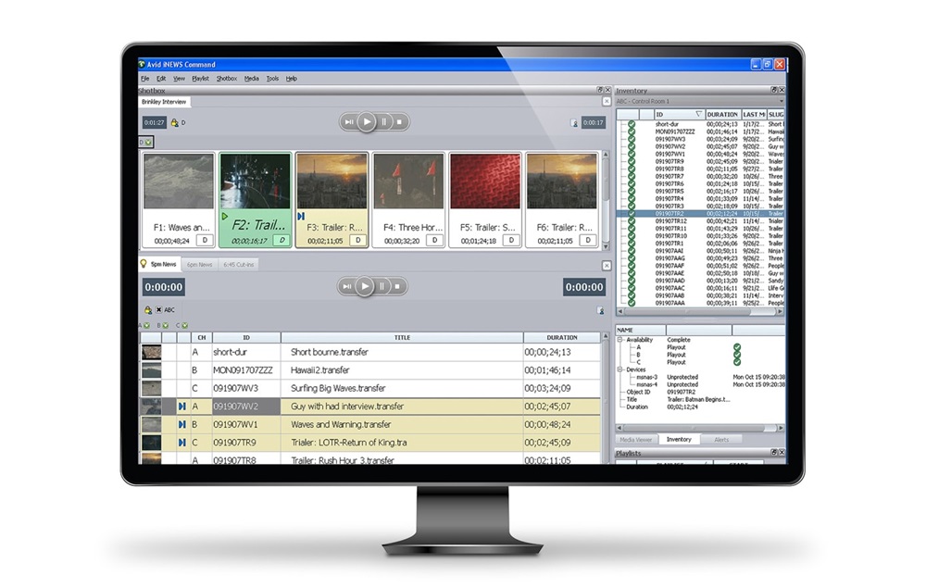Click the item details horizontal scrollbar

[699, 428]
